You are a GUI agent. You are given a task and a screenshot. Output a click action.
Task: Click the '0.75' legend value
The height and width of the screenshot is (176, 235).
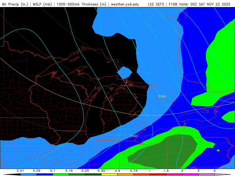point(134,171)
